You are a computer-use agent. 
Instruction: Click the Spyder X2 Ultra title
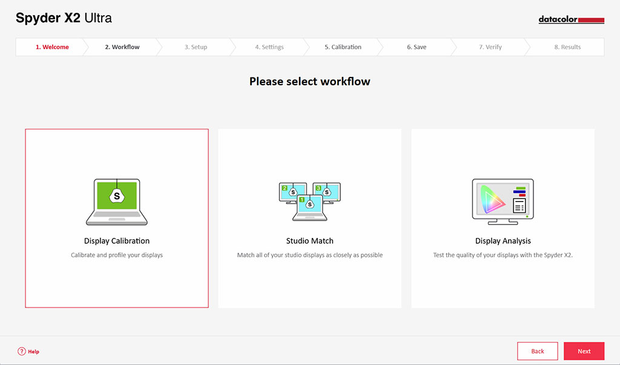click(x=64, y=18)
